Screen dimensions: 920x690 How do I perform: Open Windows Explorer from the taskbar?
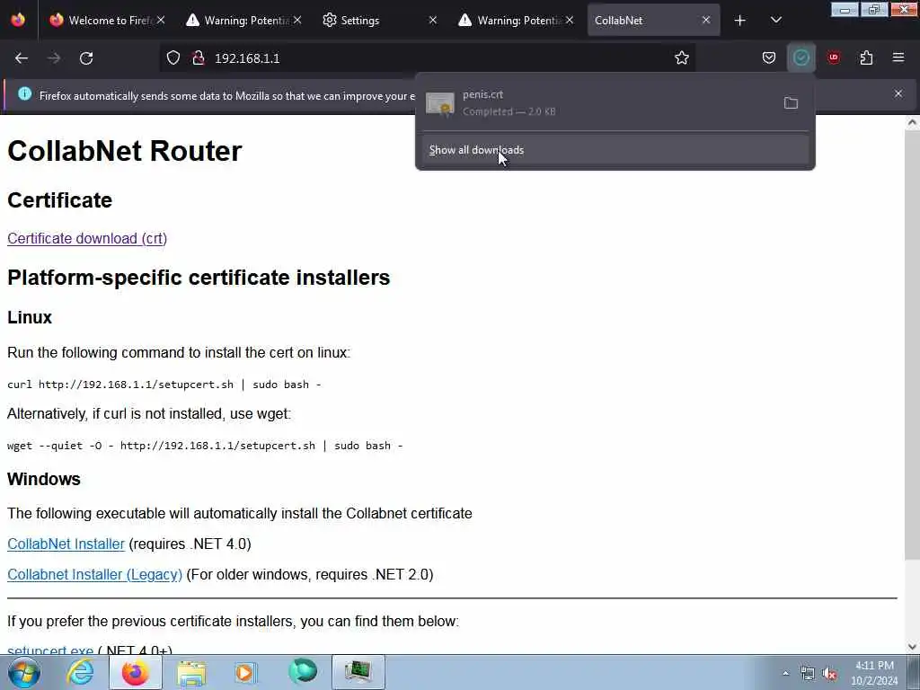(x=191, y=672)
